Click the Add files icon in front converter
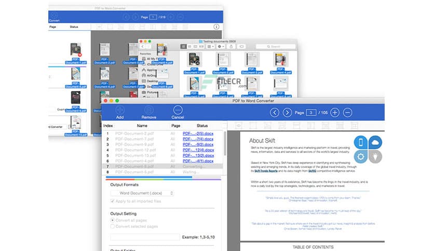The image size is (434, 251). (120, 110)
